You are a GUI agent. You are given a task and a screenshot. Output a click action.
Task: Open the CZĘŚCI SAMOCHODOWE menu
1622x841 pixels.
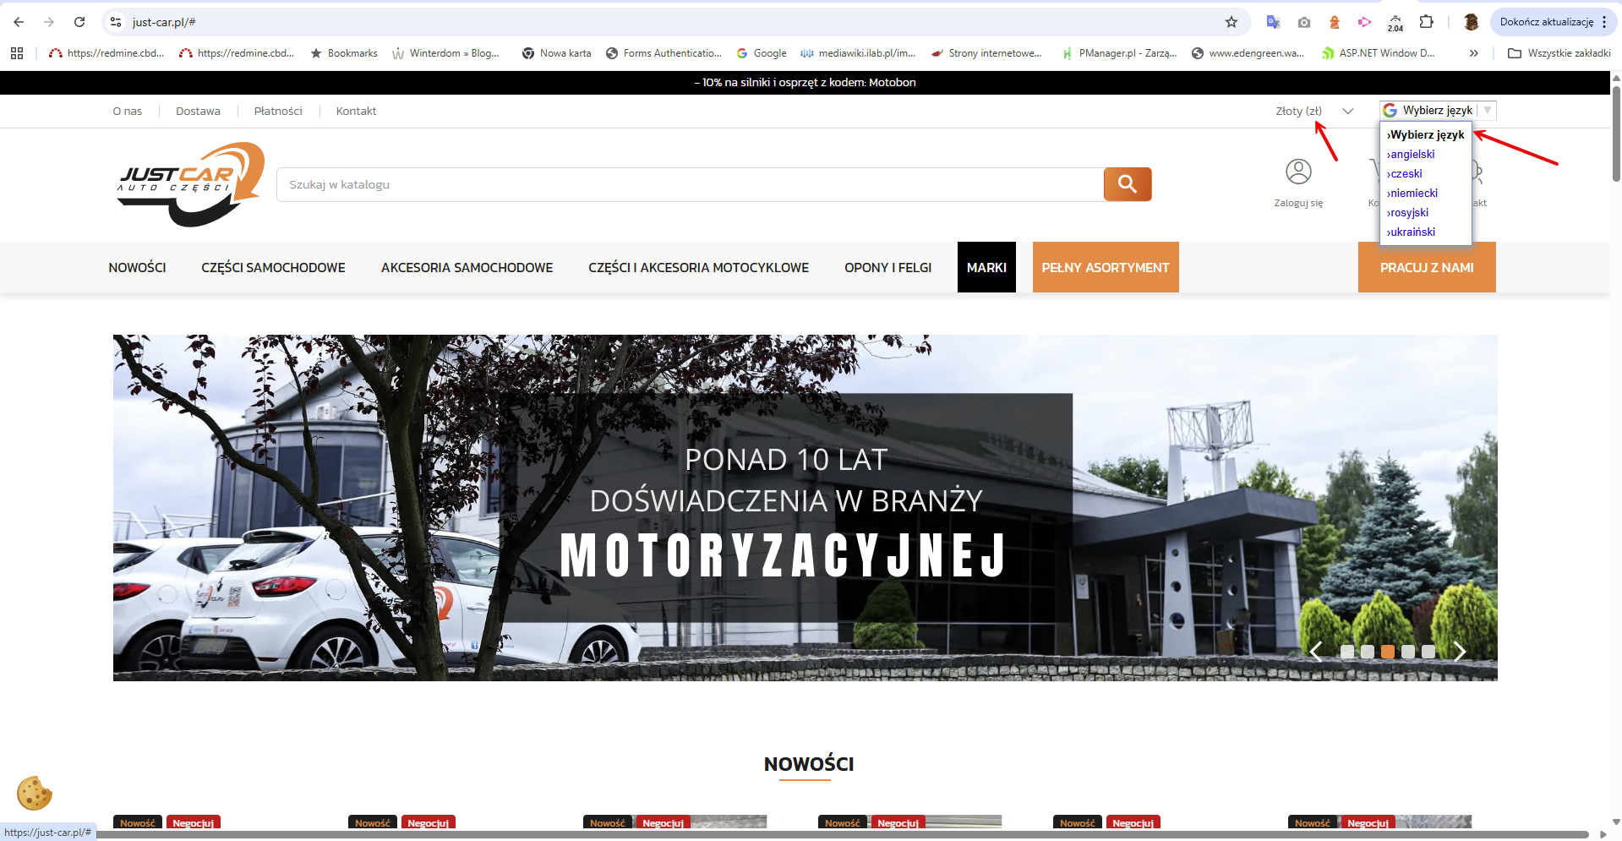click(273, 267)
